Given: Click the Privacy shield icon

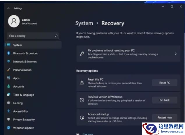Looking at the screenshot, I should click(x=9, y=119).
